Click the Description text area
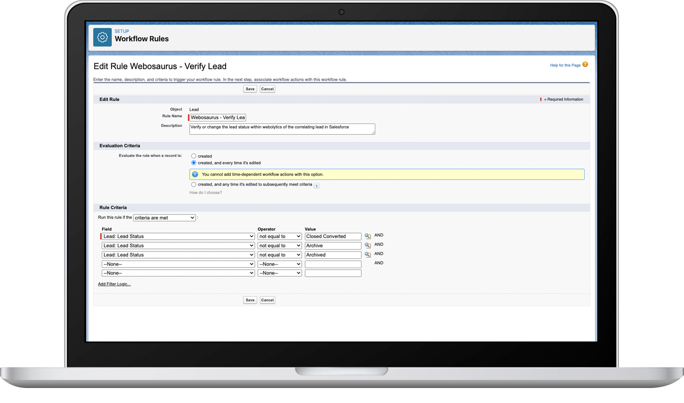The image size is (684, 403). point(282,129)
